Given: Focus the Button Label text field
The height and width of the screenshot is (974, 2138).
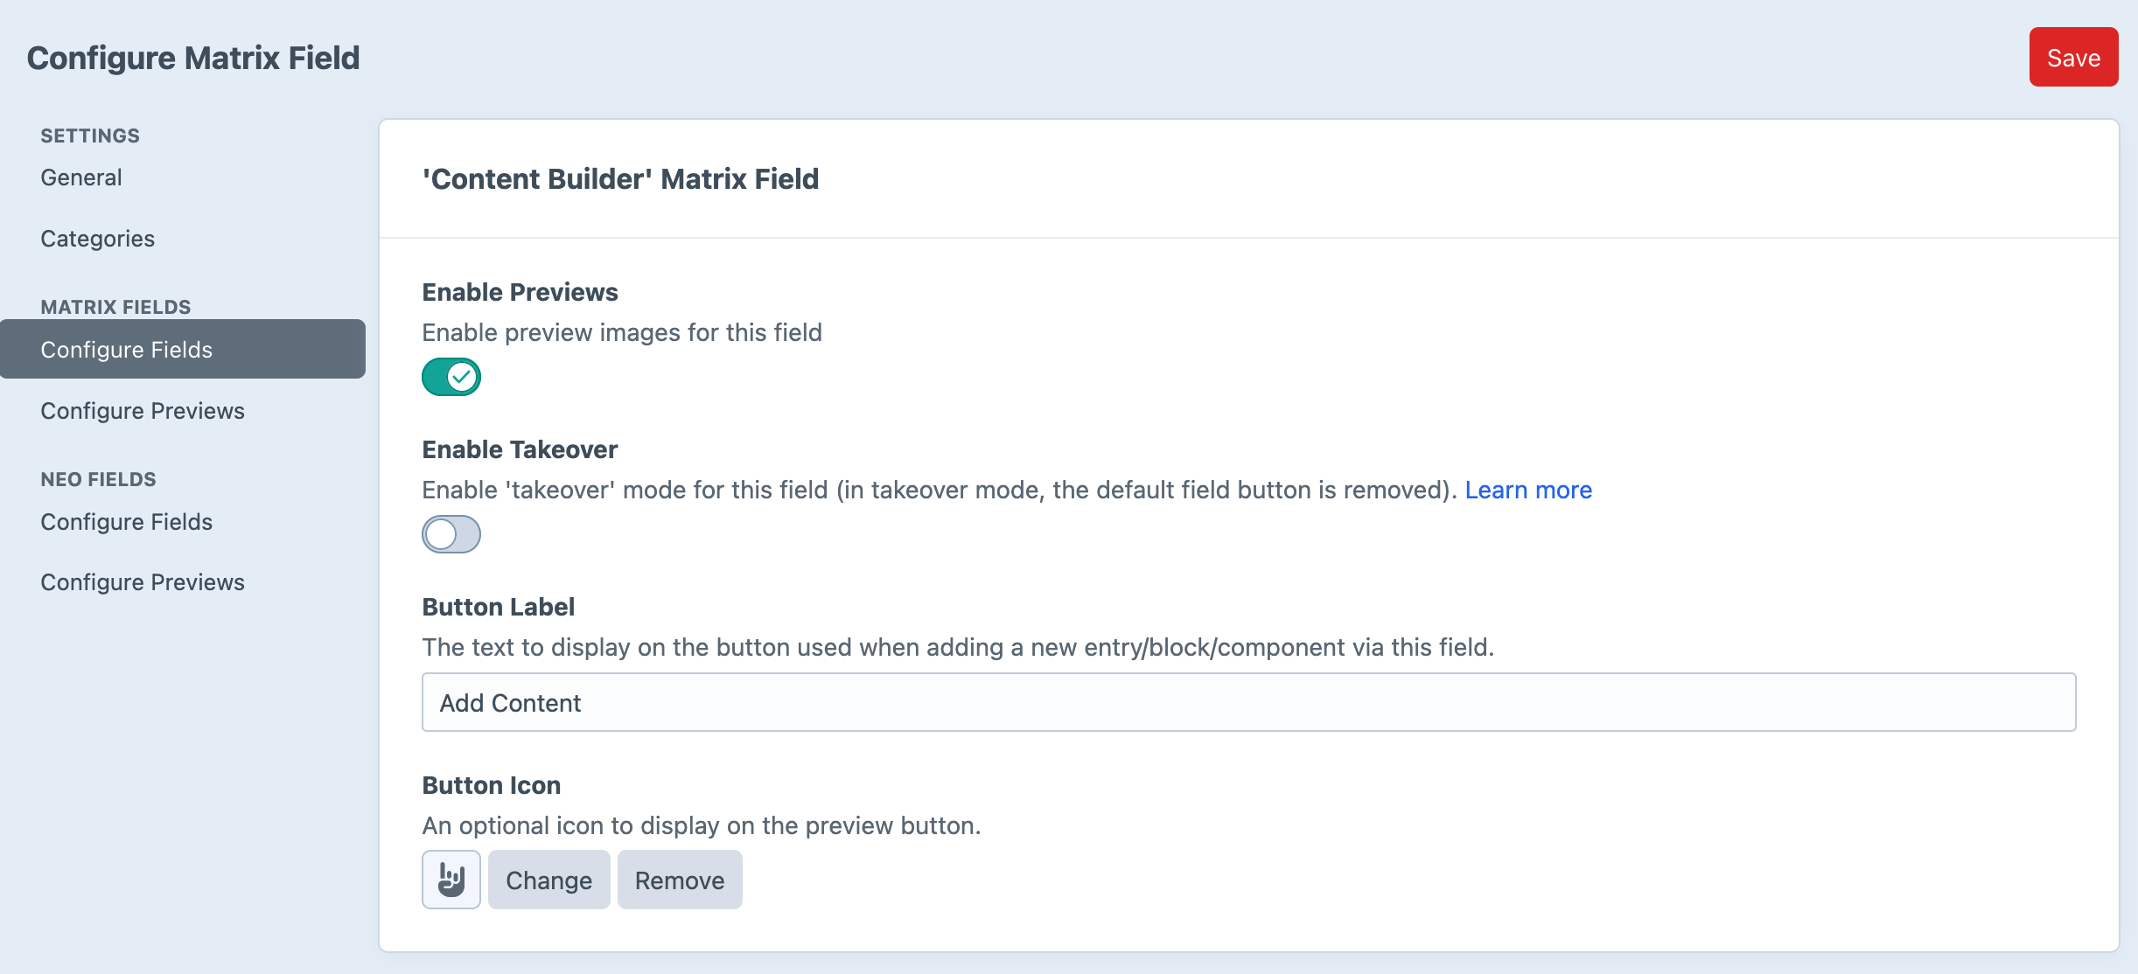Looking at the screenshot, I should pyautogui.click(x=1248, y=702).
